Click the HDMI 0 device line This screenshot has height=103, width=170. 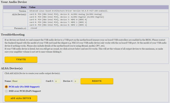(x=58, y=20)
